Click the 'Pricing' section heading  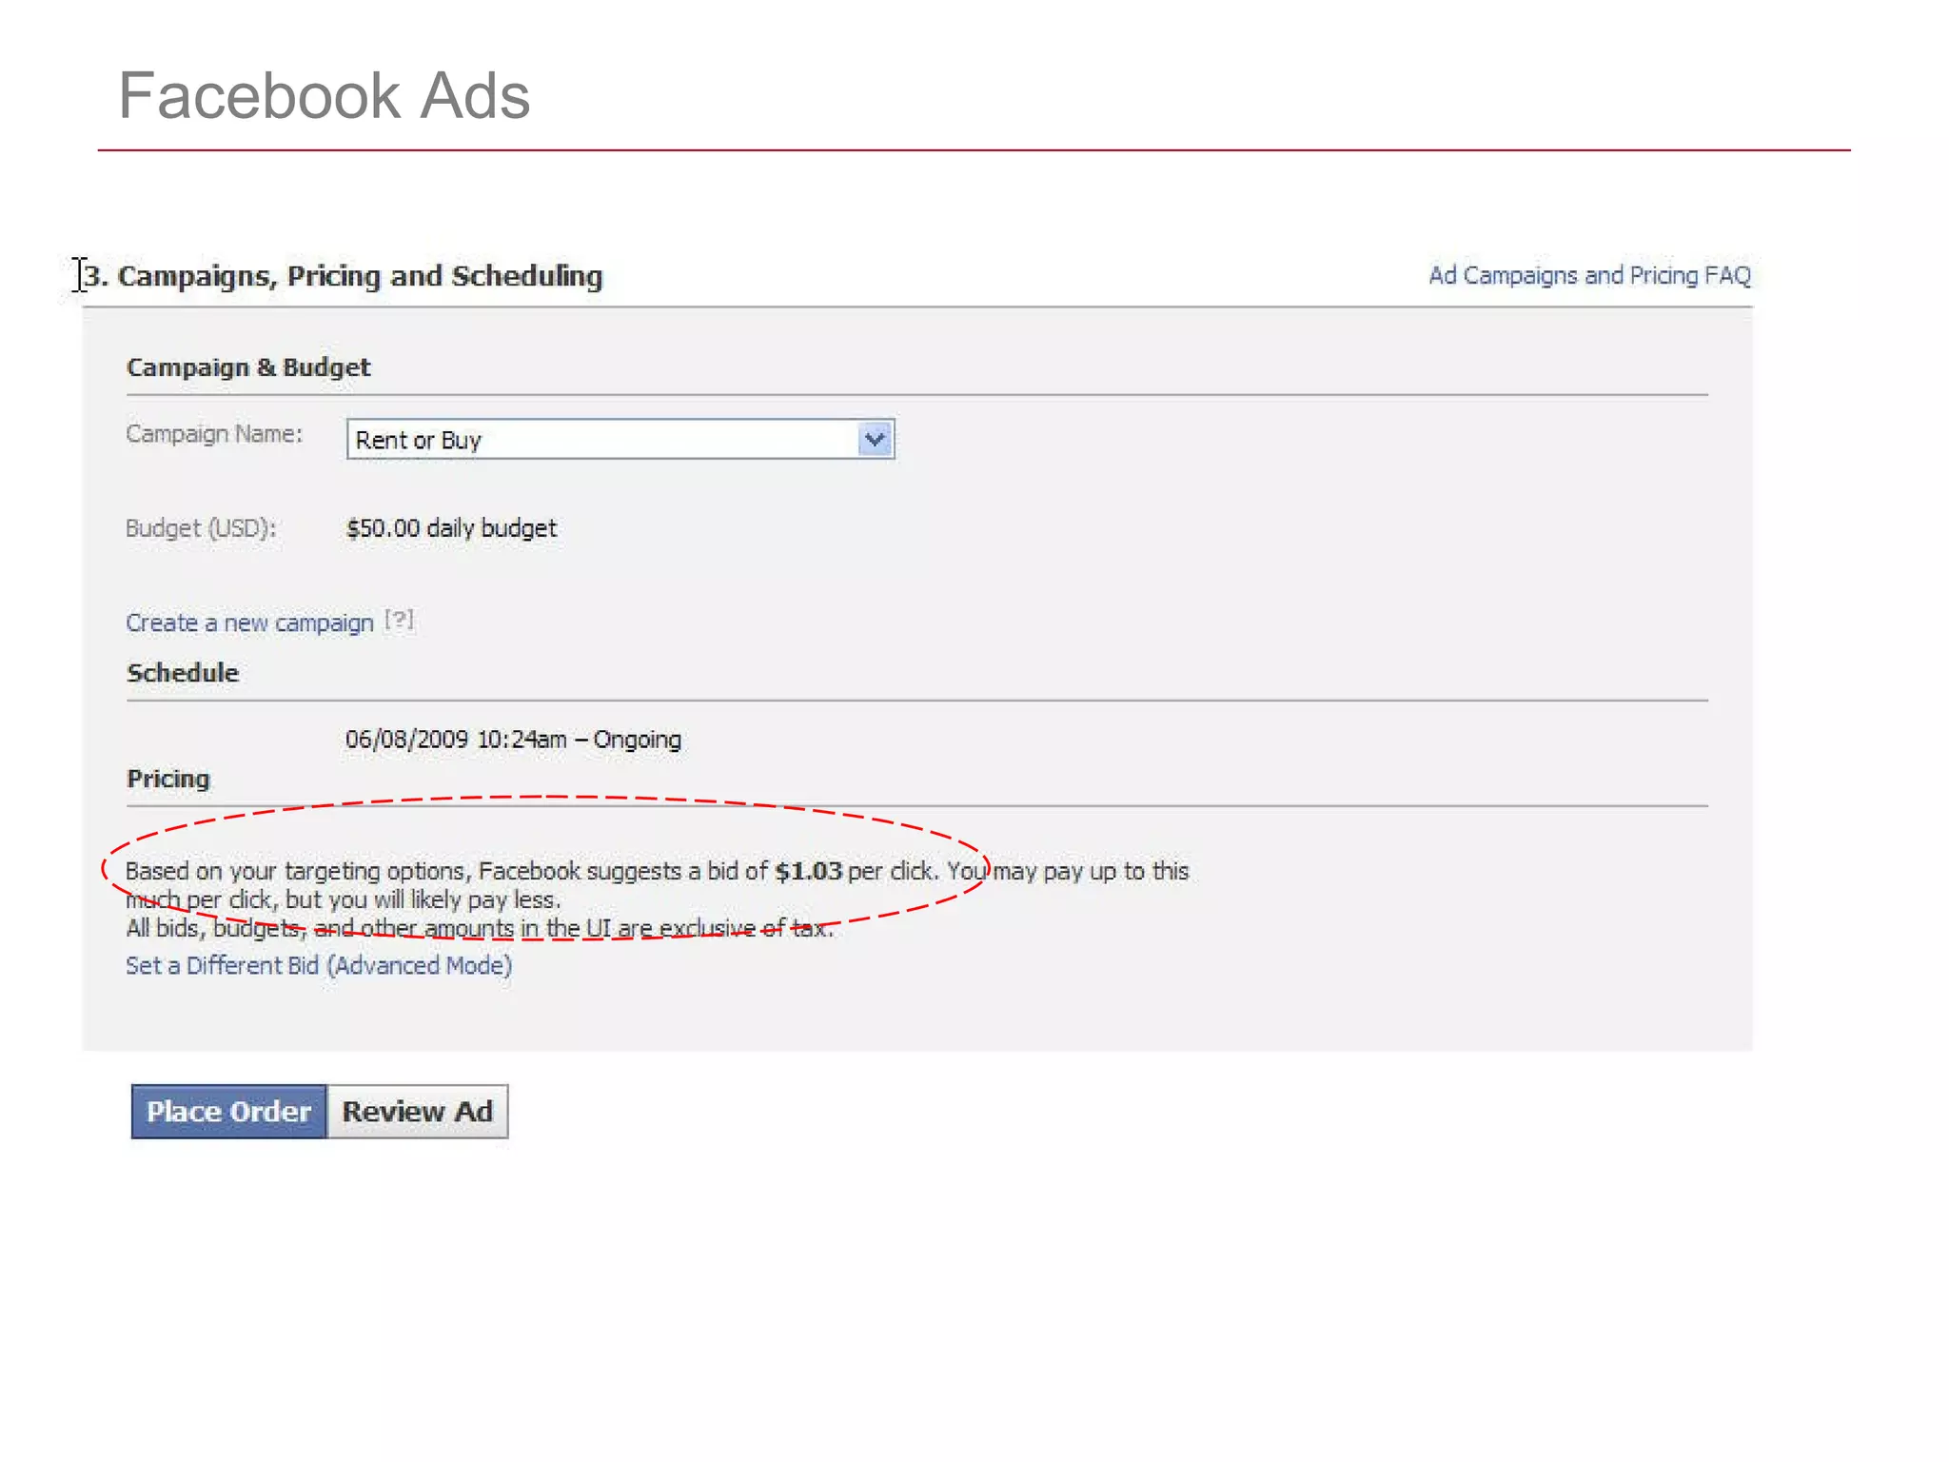coord(168,779)
